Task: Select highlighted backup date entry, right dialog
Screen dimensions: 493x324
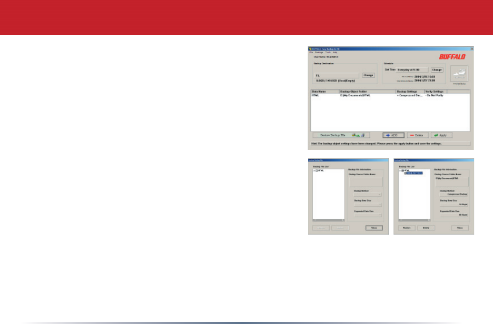Action: pos(413,173)
